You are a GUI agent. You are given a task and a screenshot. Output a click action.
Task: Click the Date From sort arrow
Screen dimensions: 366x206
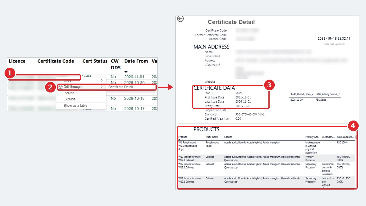[x=126, y=72]
